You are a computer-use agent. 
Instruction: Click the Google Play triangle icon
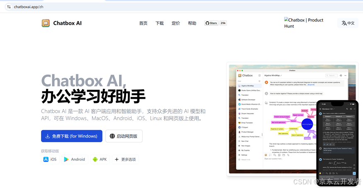[66, 159]
